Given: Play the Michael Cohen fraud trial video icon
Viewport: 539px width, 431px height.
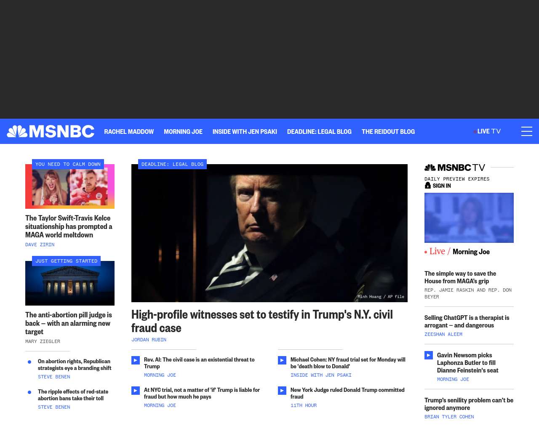Looking at the screenshot, I should click(282, 360).
